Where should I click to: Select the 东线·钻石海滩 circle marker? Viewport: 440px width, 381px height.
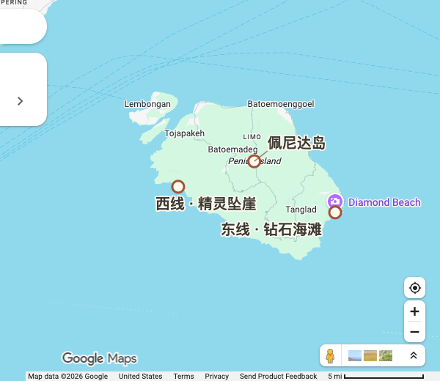click(x=335, y=212)
